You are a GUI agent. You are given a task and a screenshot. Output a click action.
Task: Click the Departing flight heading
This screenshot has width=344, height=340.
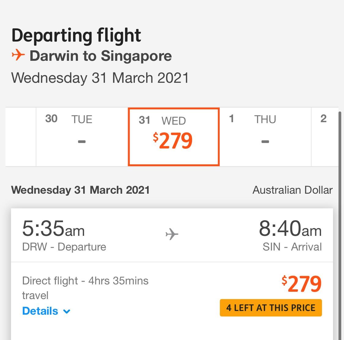tap(76, 36)
